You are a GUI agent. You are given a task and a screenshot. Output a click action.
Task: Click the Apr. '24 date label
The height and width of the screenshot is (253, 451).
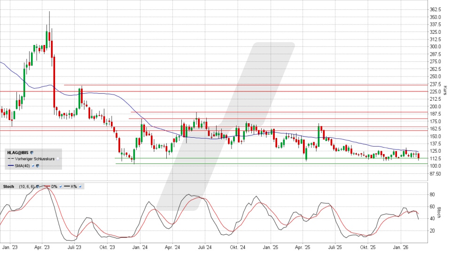[x=172, y=247]
